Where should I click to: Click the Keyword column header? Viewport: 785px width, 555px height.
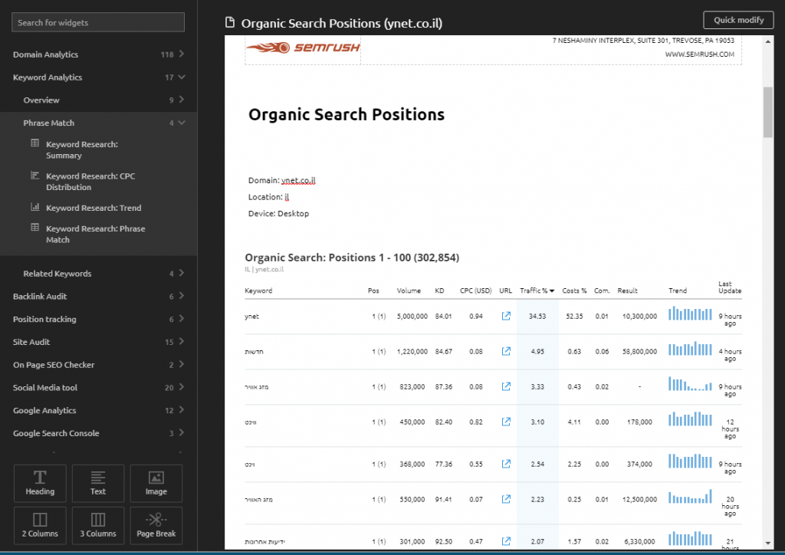coord(258,291)
